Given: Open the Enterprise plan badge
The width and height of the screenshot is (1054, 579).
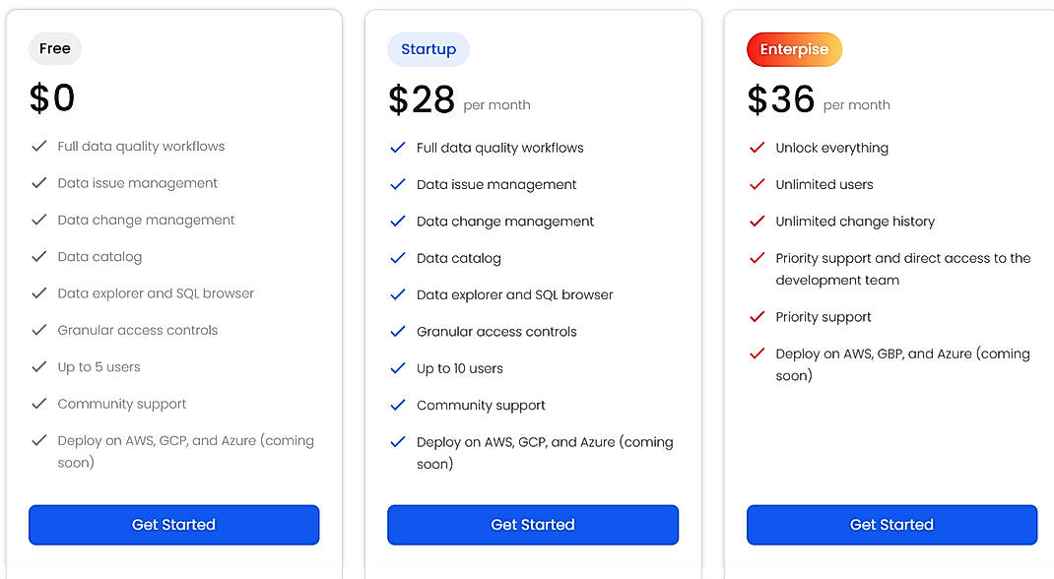Looking at the screenshot, I should pos(794,48).
